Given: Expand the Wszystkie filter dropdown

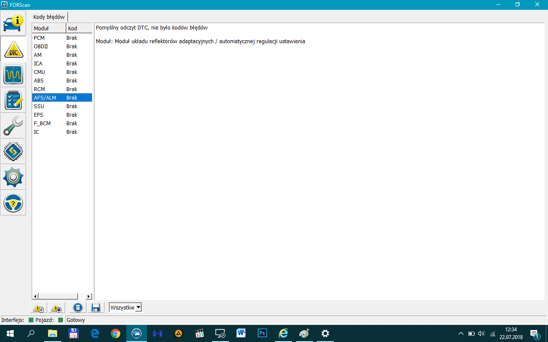Looking at the screenshot, I should pos(138,308).
